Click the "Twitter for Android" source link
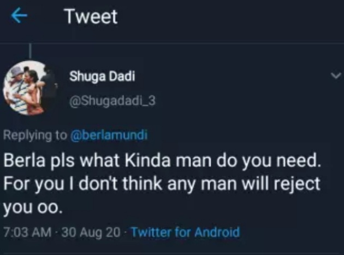344x255 pixels. (x=185, y=232)
